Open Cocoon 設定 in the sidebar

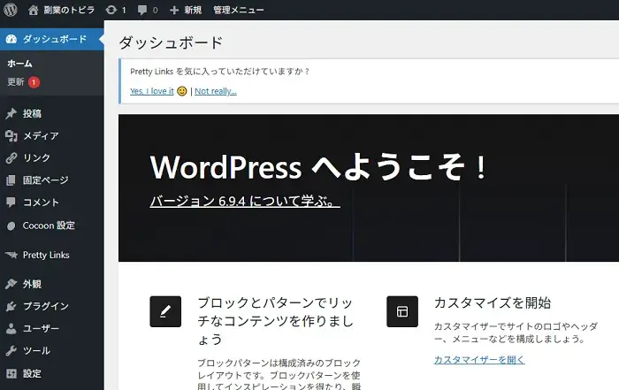click(49, 226)
